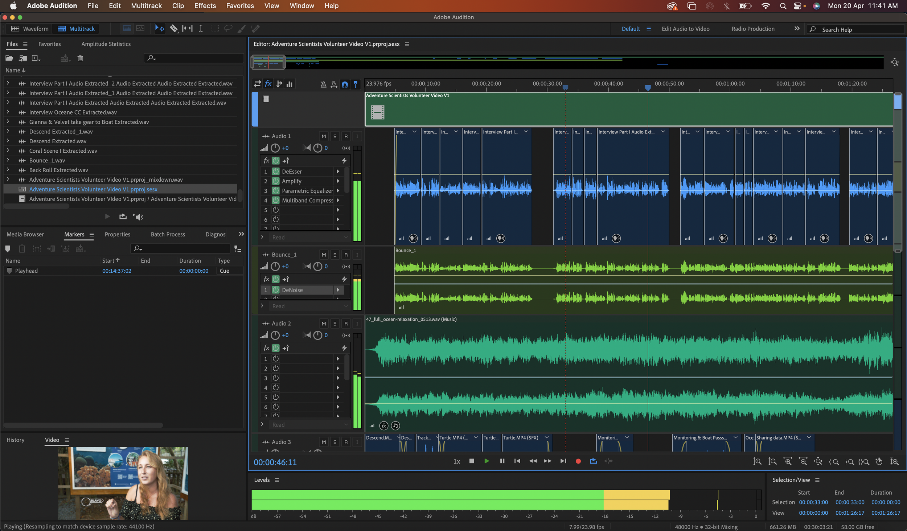Open the Effects menu
The height and width of the screenshot is (531, 907).
(205, 6)
